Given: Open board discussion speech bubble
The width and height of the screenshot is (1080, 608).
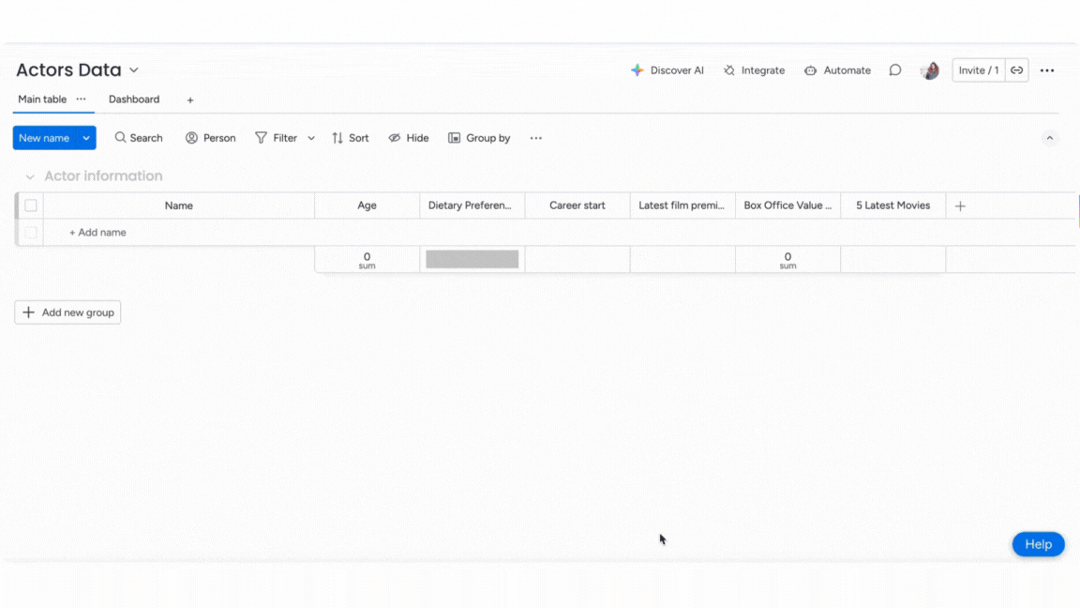Looking at the screenshot, I should [x=894, y=70].
